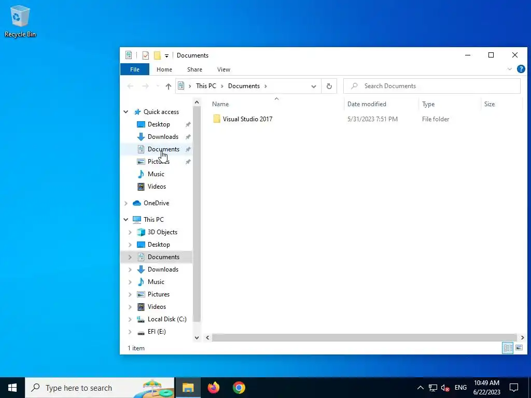The width and height of the screenshot is (531, 398).
Task: Open the taskbar clock showing 10:49 AM
Action: [486, 388]
